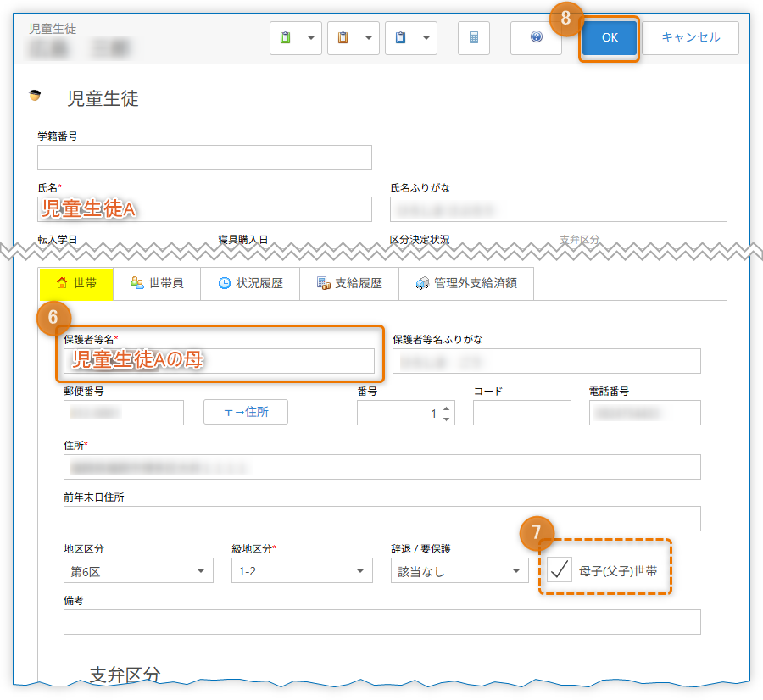Open the calculator tool
Image resolution: width=763 pixels, height=700 pixels.
473,37
